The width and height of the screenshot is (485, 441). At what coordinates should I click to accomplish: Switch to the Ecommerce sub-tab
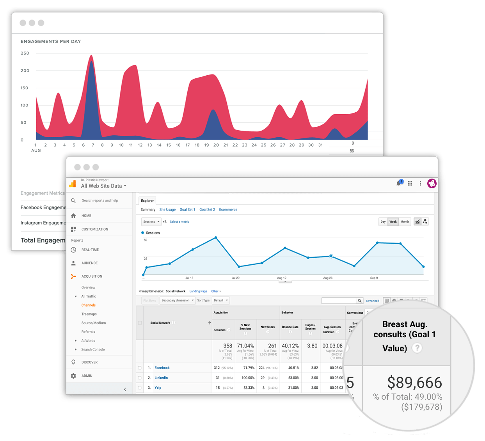[x=228, y=209]
